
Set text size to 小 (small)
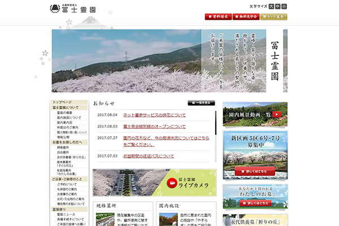[284, 6]
